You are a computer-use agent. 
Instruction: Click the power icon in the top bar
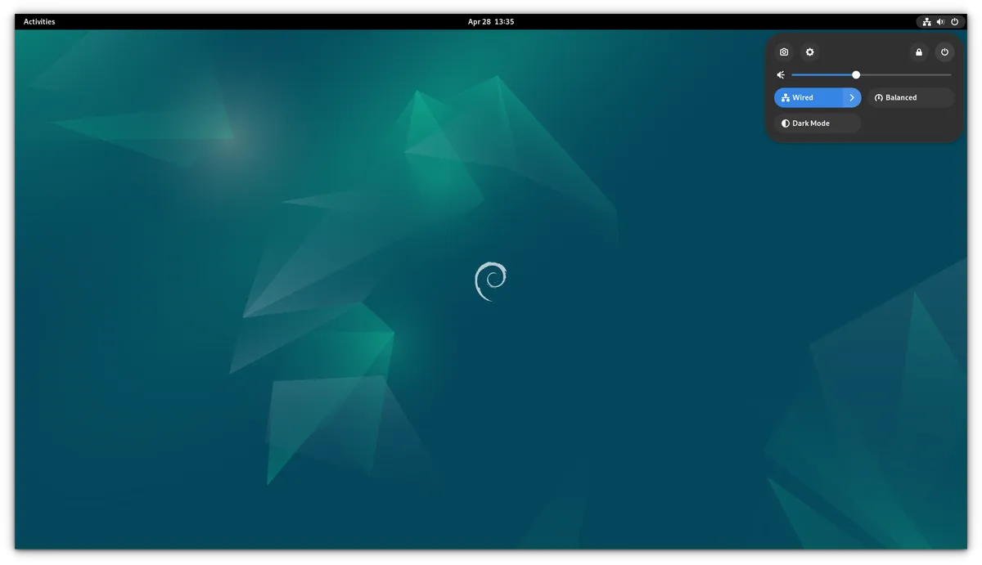(954, 22)
